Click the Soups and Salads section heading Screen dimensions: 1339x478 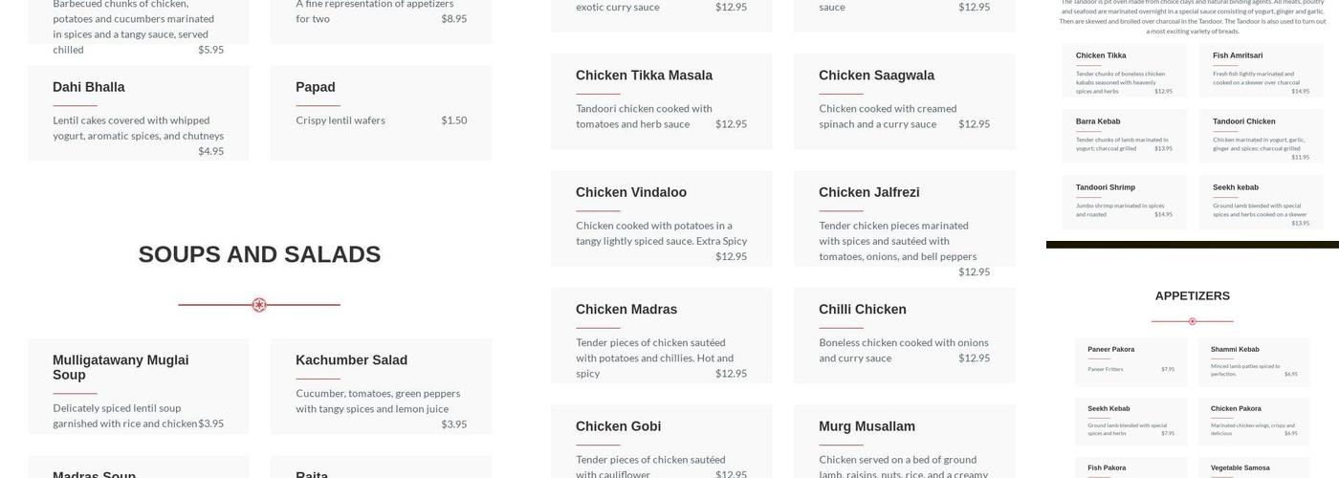pos(259,254)
